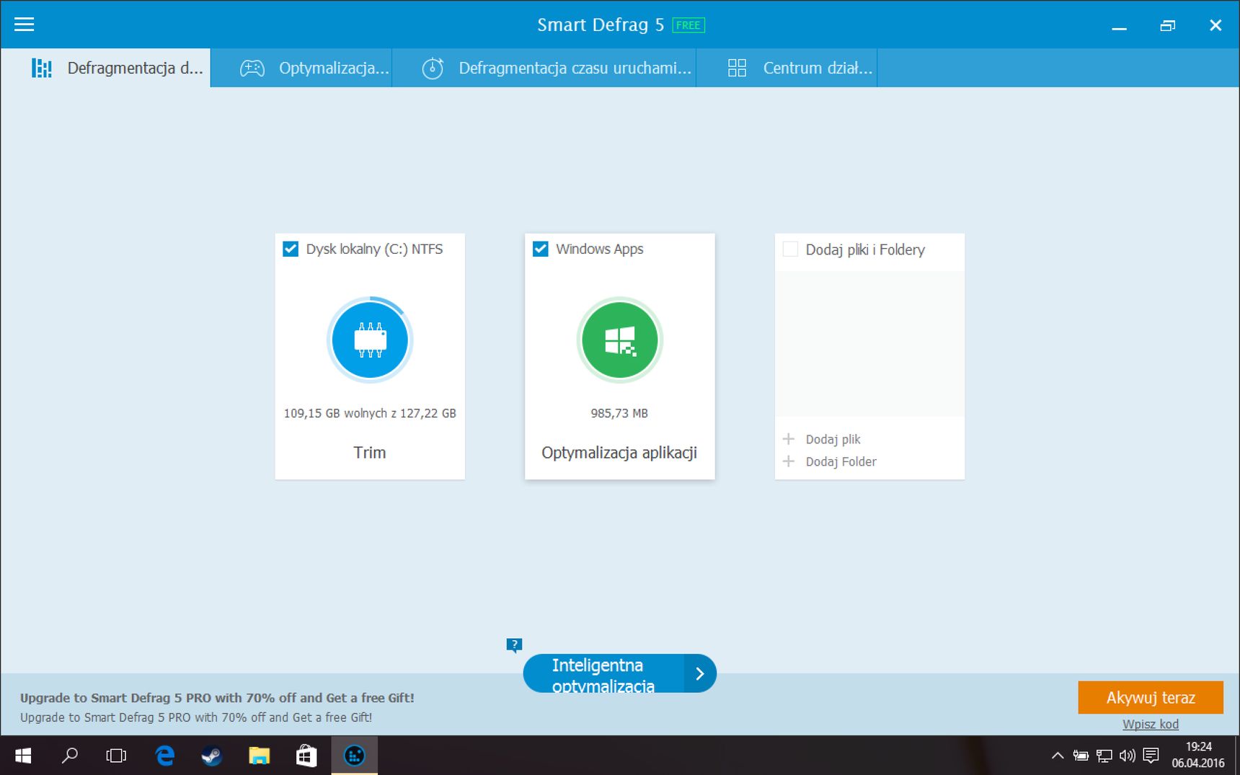
Task: Open File Explorer from the taskbar
Action: coord(259,756)
